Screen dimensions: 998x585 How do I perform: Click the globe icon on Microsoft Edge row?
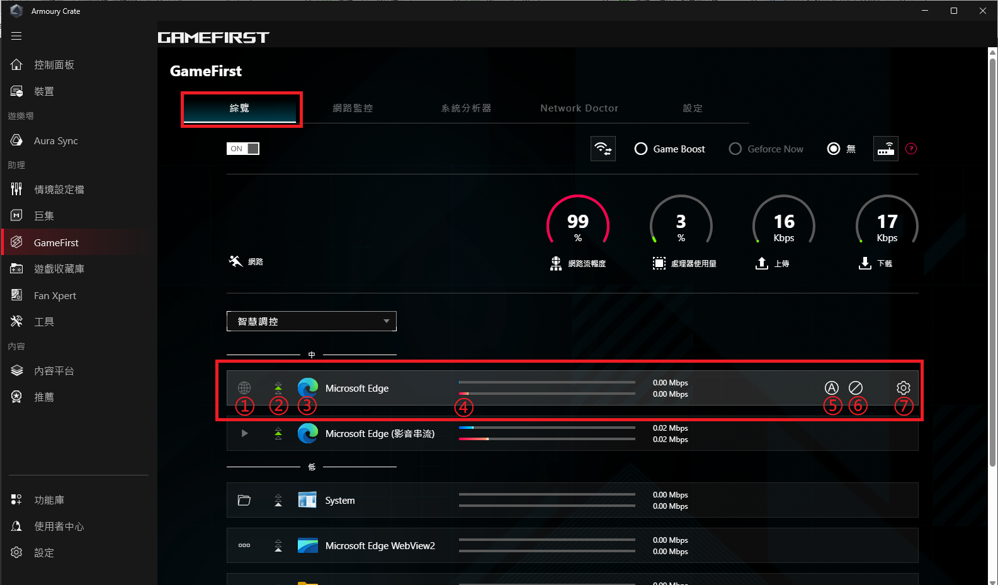[x=244, y=388]
